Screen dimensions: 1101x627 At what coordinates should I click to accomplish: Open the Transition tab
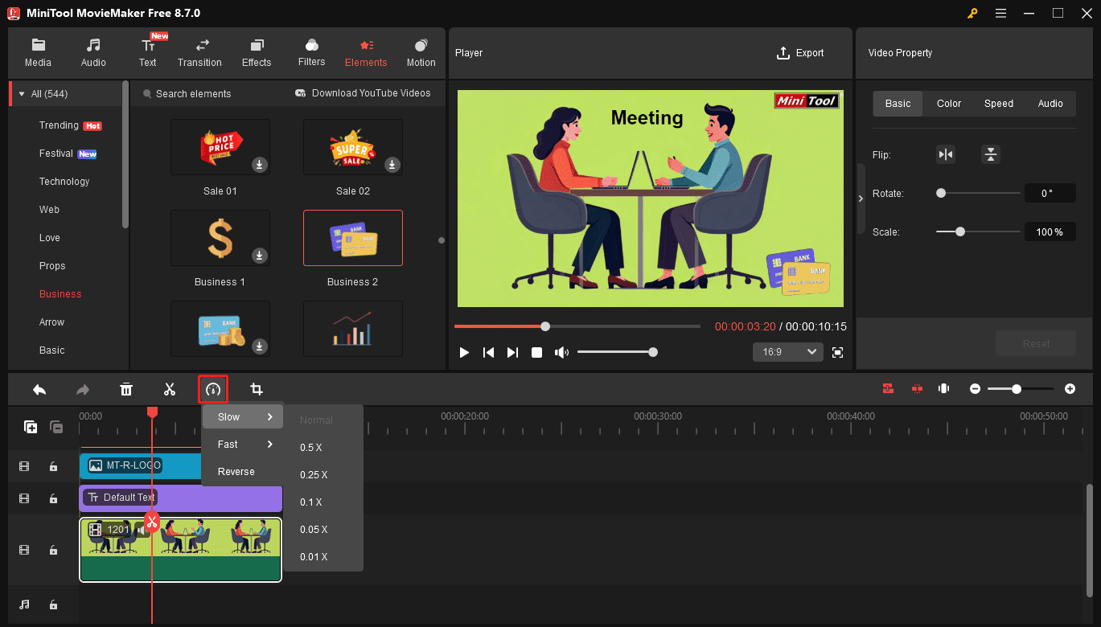point(199,53)
